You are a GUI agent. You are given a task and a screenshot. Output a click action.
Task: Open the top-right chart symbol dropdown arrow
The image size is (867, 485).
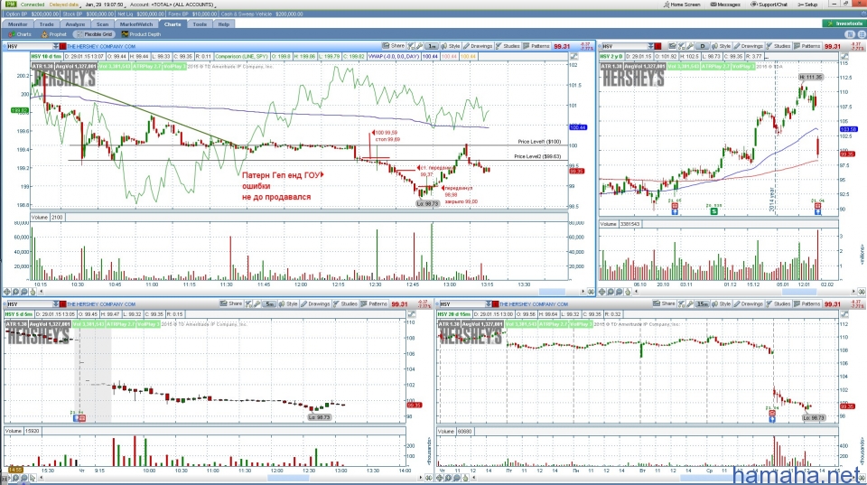pyautogui.click(x=650, y=46)
